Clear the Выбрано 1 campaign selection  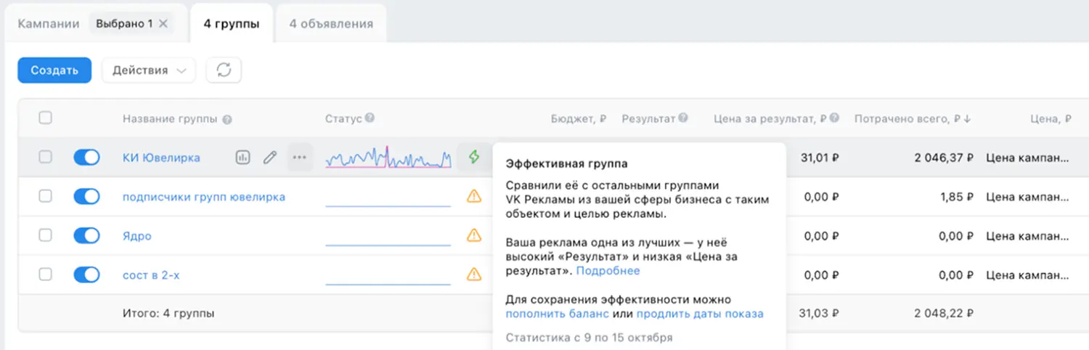pyautogui.click(x=163, y=23)
